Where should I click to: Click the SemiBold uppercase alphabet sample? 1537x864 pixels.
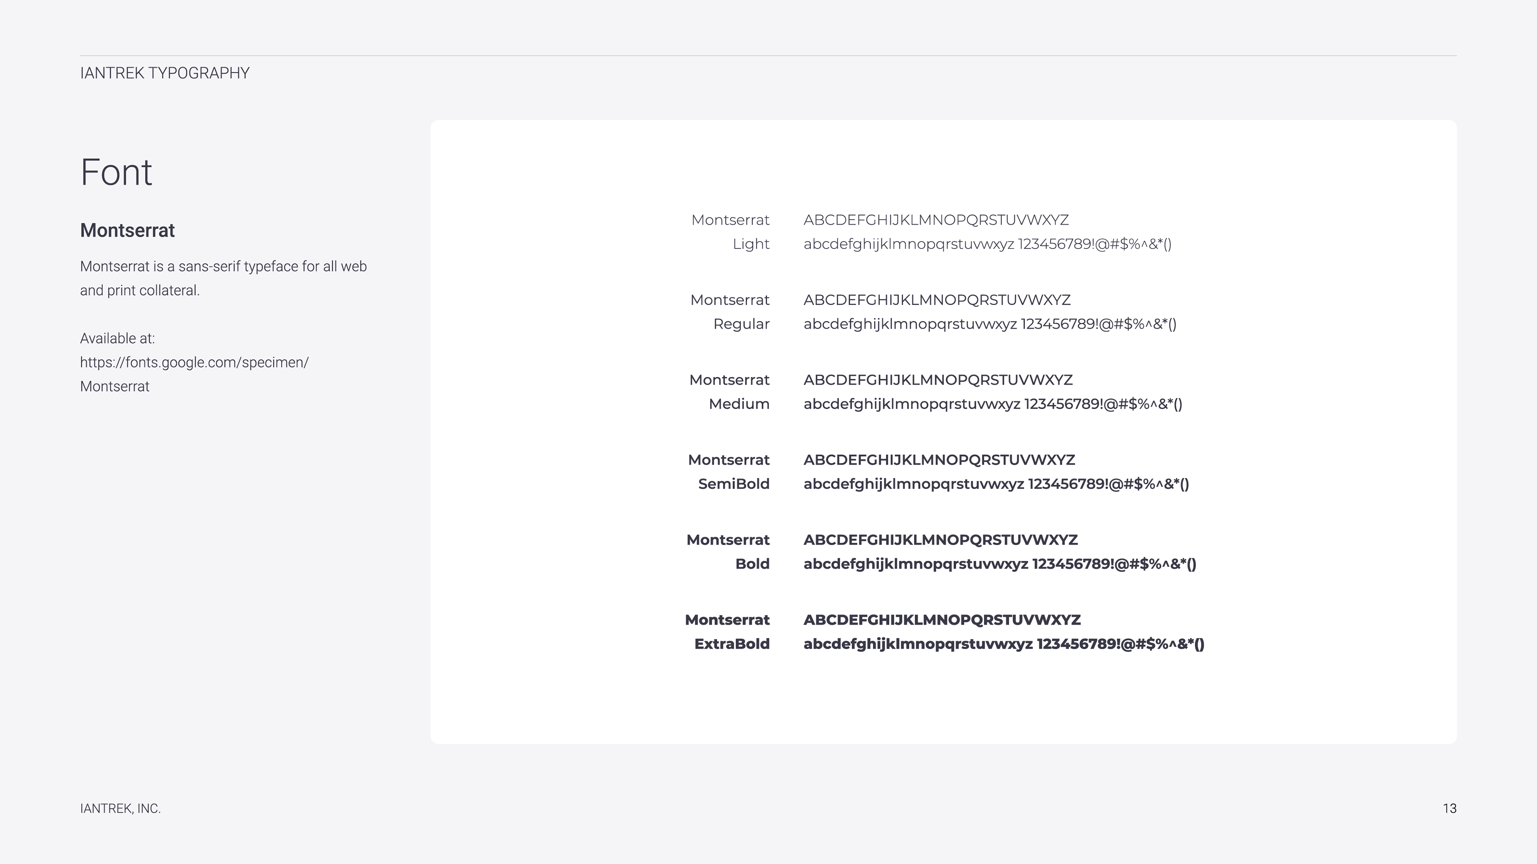click(939, 460)
